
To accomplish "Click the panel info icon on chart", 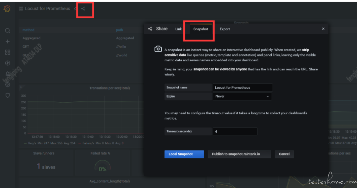I will coord(21,87).
